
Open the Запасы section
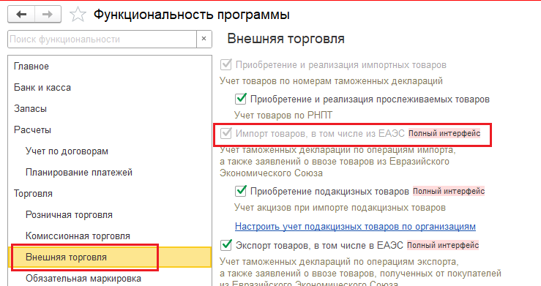[x=109, y=108]
